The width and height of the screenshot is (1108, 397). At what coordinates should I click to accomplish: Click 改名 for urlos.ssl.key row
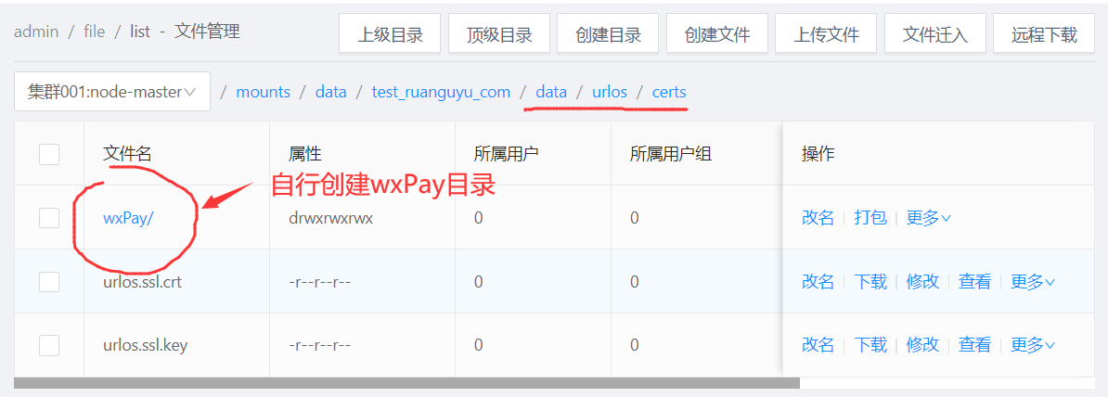click(x=818, y=345)
